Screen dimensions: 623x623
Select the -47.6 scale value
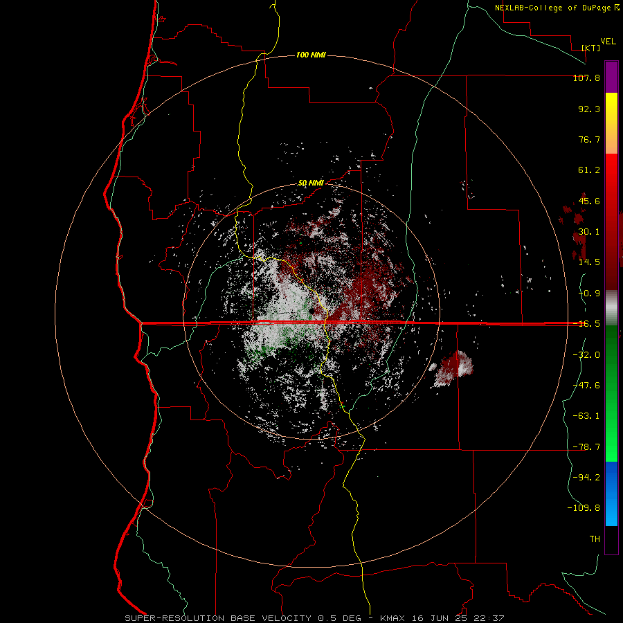586,386
